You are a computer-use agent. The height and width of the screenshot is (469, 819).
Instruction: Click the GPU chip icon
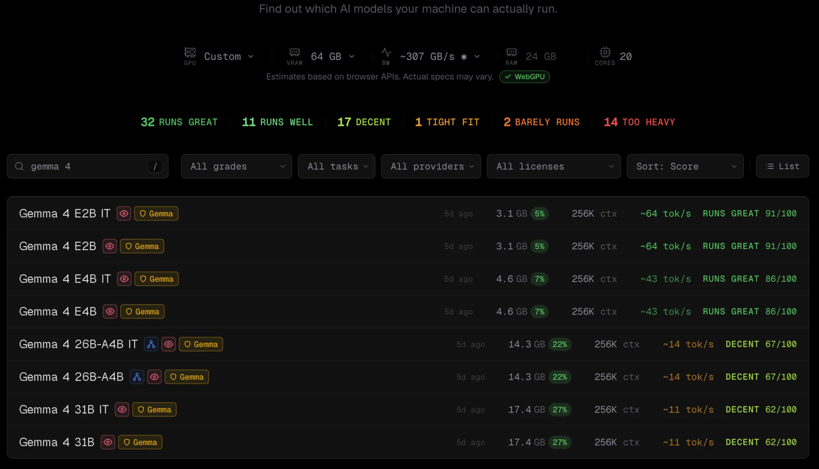[190, 52]
